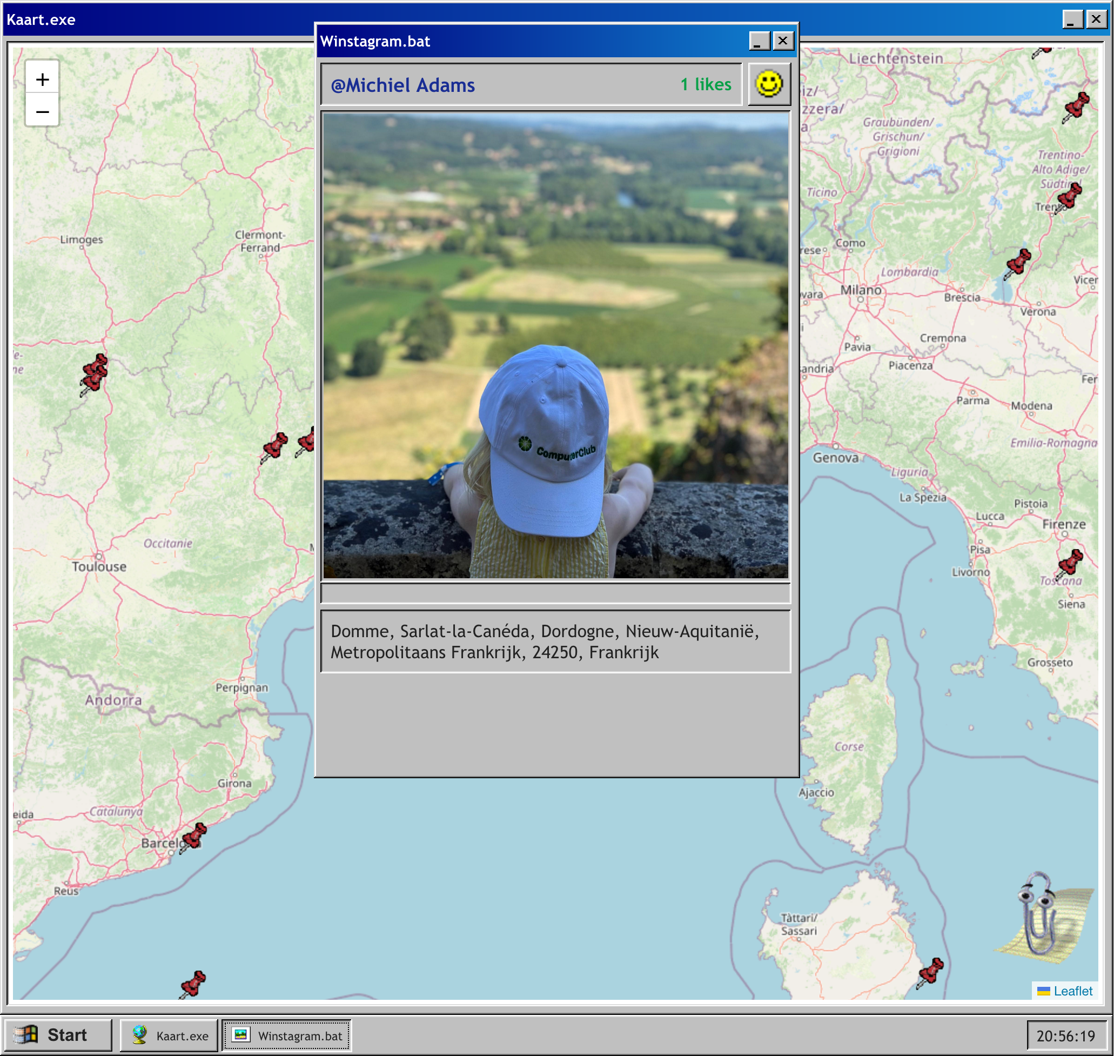
Task: Zoom out with the minus button
Action: pos(42,111)
